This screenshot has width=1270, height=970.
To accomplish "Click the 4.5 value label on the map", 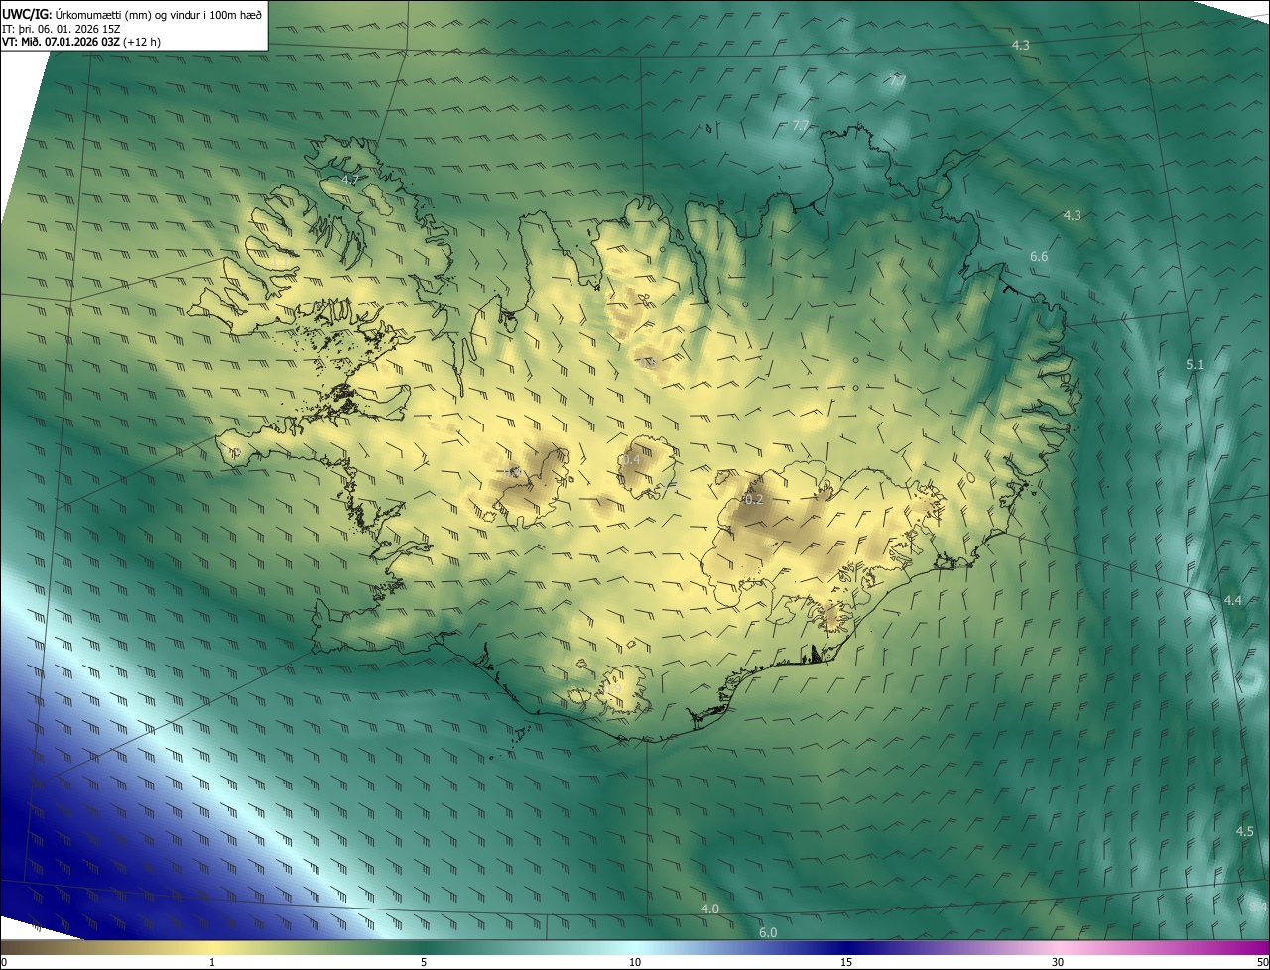I will (x=1245, y=832).
